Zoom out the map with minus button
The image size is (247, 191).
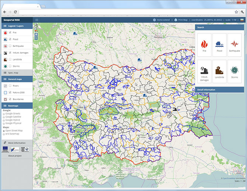pos(36,38)
